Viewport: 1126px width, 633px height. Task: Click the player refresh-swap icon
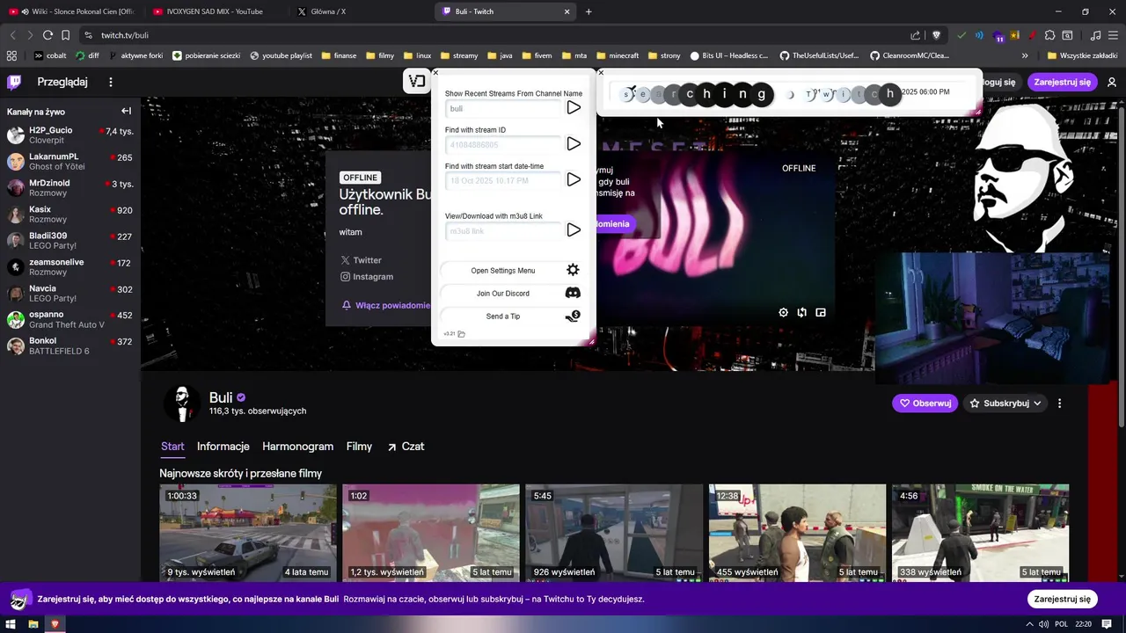pyautogui.click(x=802, y=312)
